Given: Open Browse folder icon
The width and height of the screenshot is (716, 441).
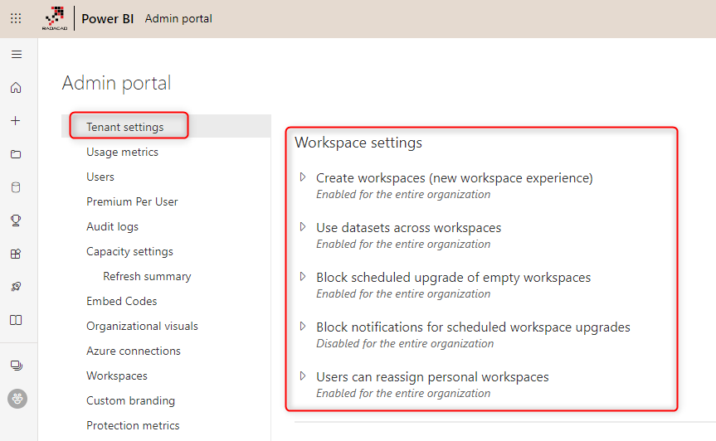Looking at the screenshot, I should coord(16,154).
